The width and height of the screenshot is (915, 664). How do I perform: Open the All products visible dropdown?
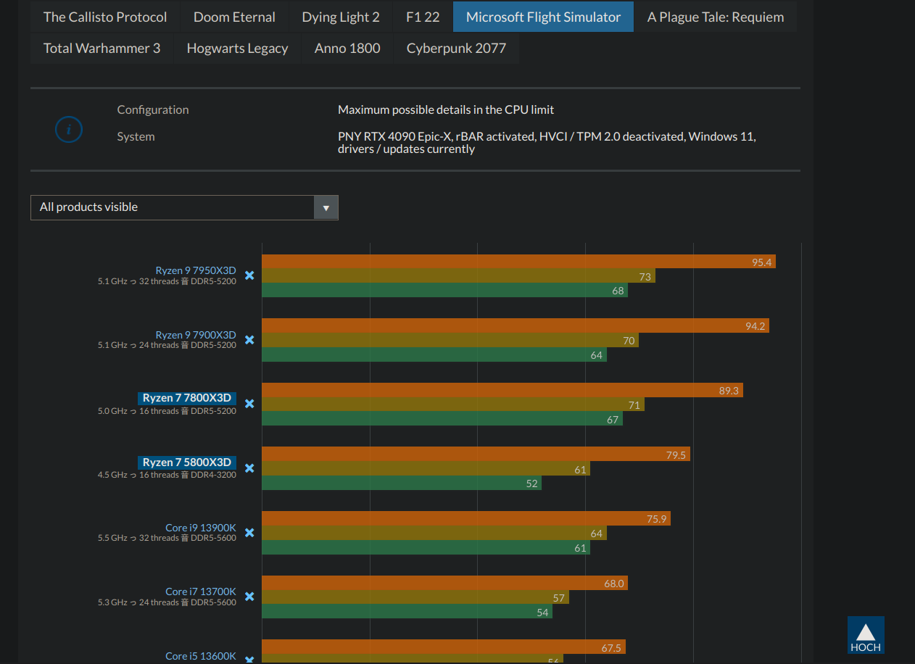coord(184,207)
